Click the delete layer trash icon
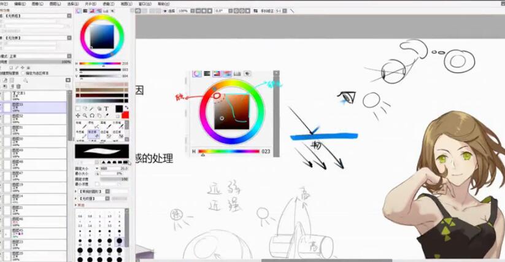505x262 pixels. point(18,87)
